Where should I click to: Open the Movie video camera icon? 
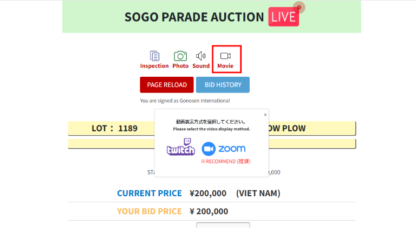(x=225, y=56)
